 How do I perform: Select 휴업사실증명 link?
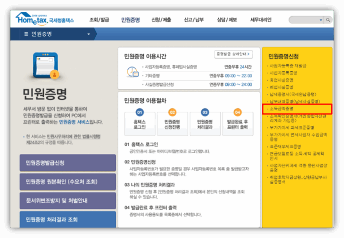(281, 80)
